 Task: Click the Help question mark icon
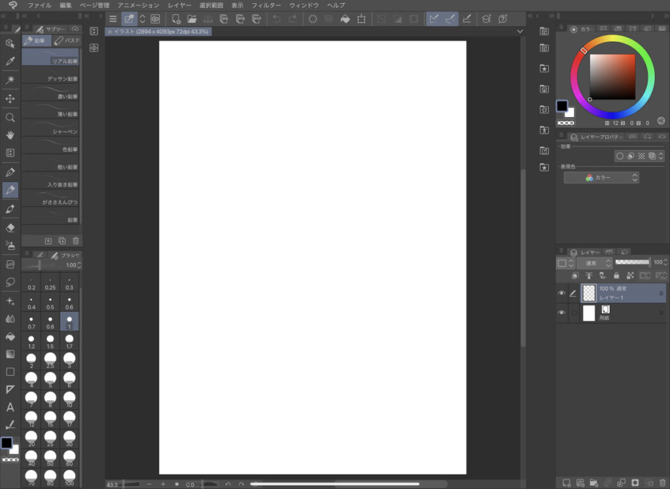(x=502, y=19)
